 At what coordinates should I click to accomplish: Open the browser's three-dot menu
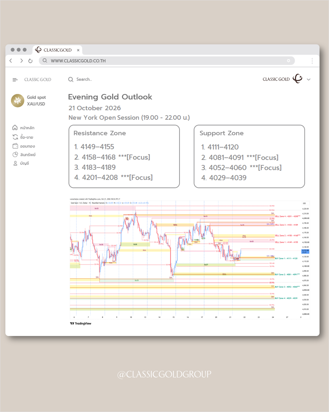click(x=312, y=61)
